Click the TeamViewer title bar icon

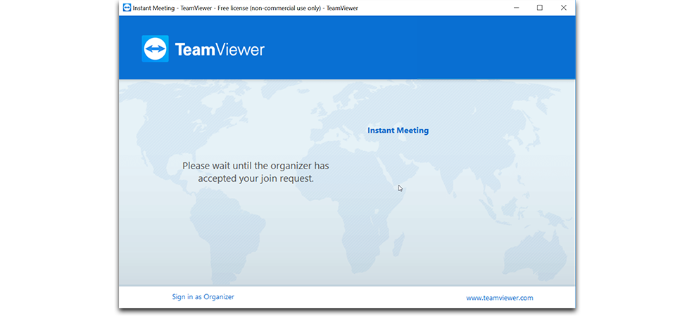coord(127,8)
